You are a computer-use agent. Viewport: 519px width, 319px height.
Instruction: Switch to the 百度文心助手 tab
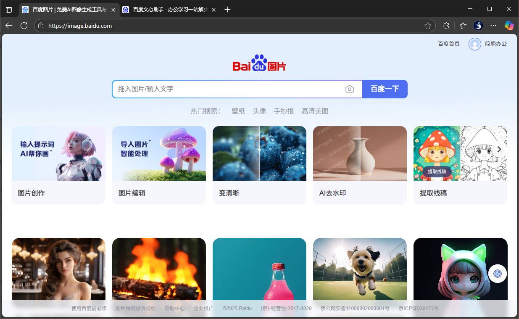pyautogui.click(x=166, y=9)
